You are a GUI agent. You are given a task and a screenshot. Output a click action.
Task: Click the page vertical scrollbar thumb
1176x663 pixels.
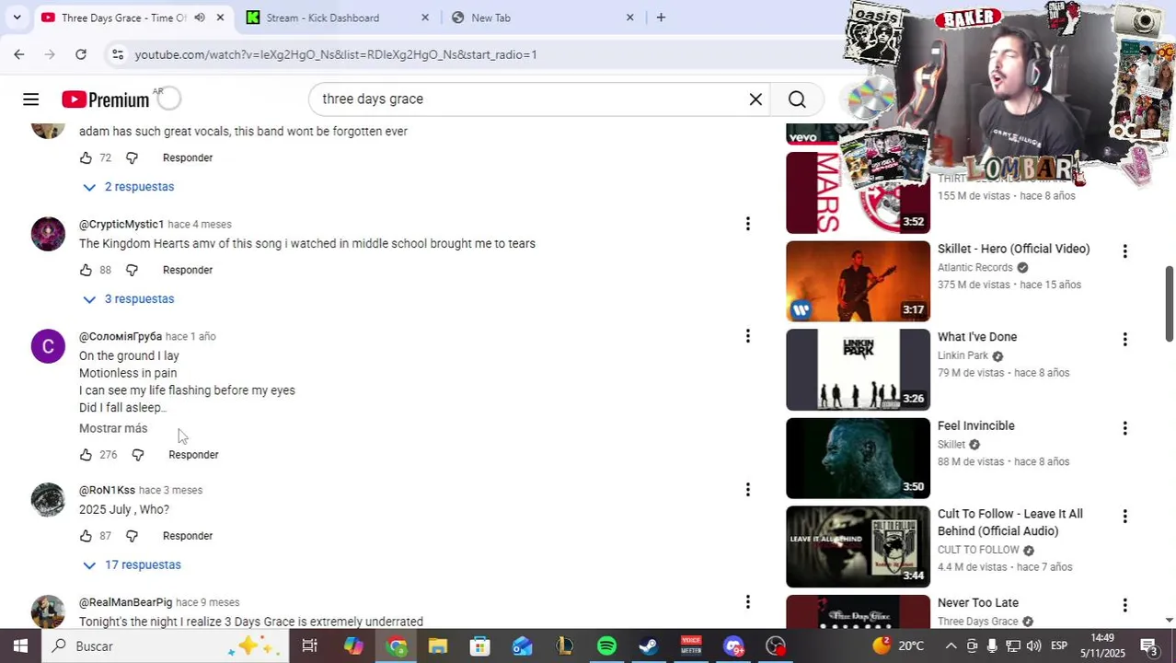1170,304
